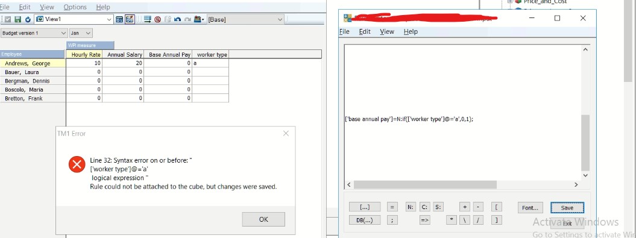Viewport: 636px width, 238px height.
Task: Click the opening square bracket button
Action: tap(497, 207)
